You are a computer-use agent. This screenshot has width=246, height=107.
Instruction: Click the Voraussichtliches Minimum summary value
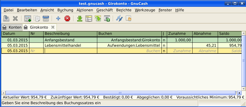pyautogui.click(x=236, y=97)
